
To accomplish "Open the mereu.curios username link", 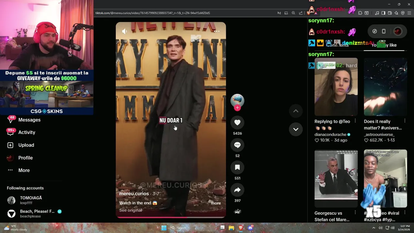I will [134, 194].
